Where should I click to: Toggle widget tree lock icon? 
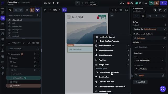coord(29,43)
